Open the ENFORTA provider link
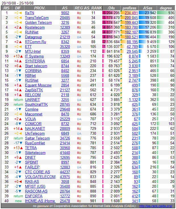 pos(34,196)
